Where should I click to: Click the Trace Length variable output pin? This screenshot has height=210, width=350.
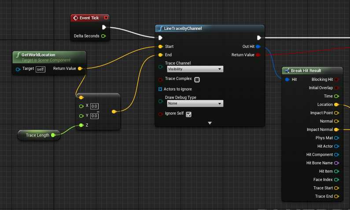pos(53,135)
